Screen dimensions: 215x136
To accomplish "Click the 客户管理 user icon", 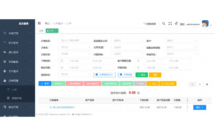I will click(5, 71).
